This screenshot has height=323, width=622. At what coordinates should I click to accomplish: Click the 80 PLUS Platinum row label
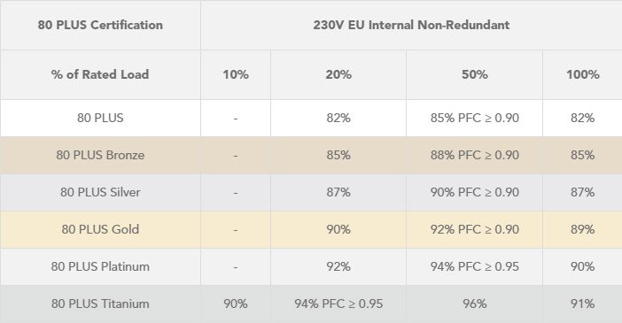(x=100, y=266)
